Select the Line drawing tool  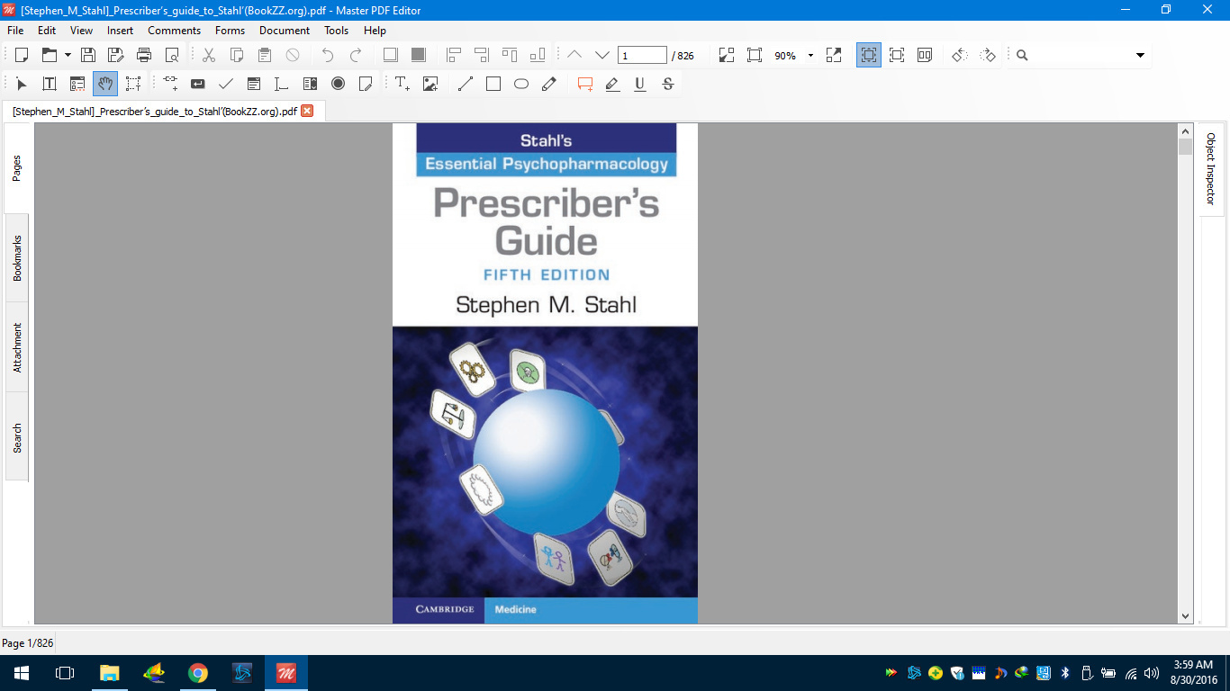[466, 84]
